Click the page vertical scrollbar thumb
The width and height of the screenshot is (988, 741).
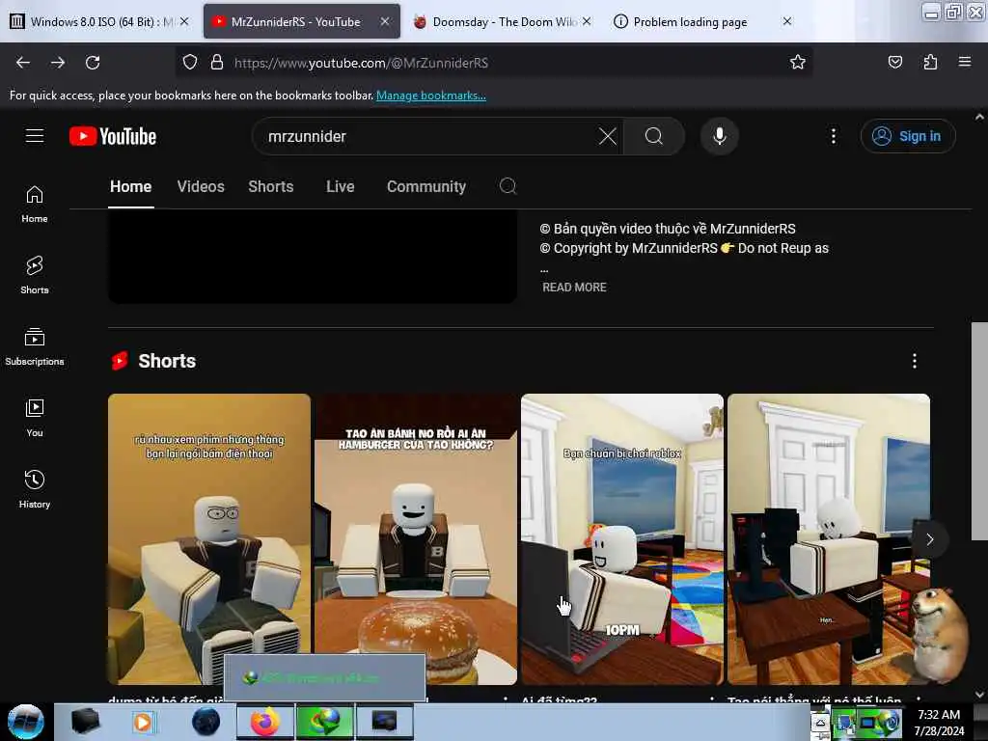979,431
